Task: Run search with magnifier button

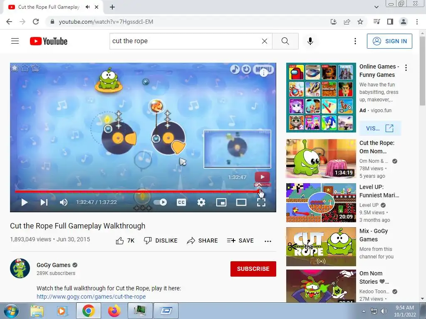Action: coord(285,41)
